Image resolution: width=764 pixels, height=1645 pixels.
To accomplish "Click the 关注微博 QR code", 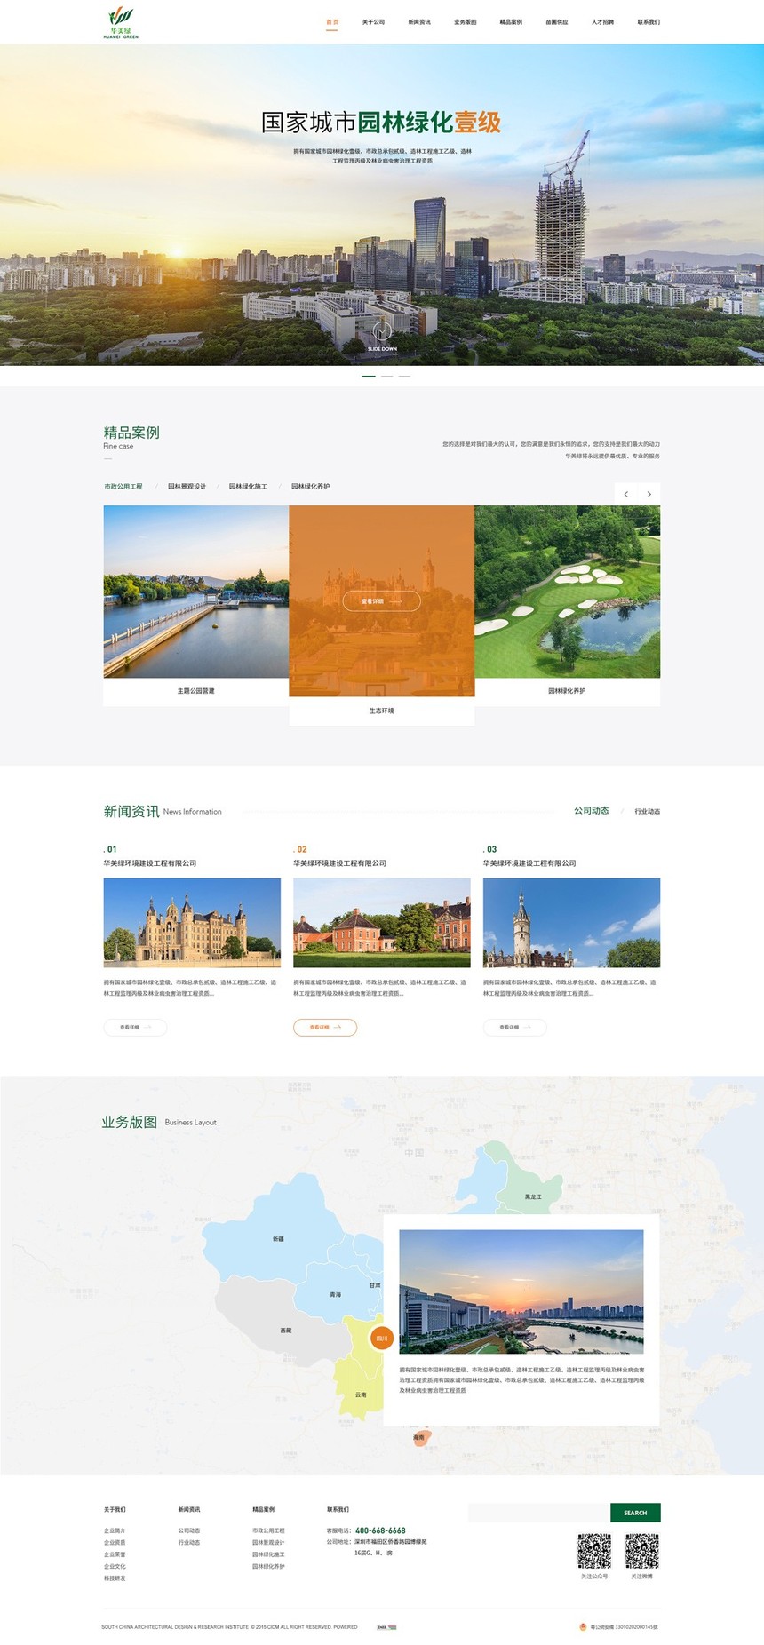I will [x=641, y=1551].
